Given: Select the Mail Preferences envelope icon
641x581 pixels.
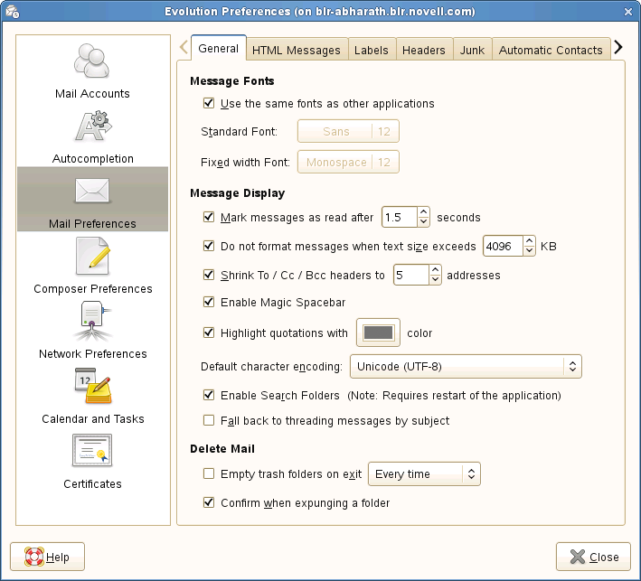Looking at the screenshot, I should click(92, 192).
